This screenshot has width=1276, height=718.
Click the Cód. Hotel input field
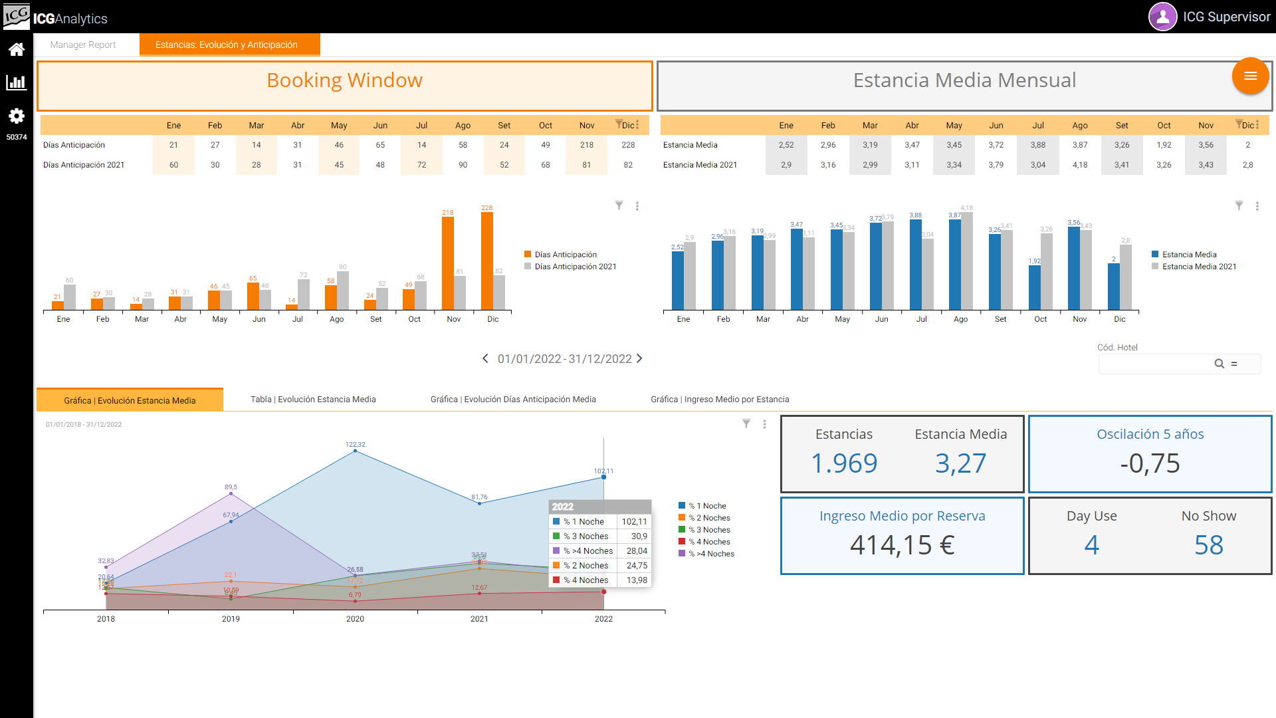click(x=1155, y=364)
